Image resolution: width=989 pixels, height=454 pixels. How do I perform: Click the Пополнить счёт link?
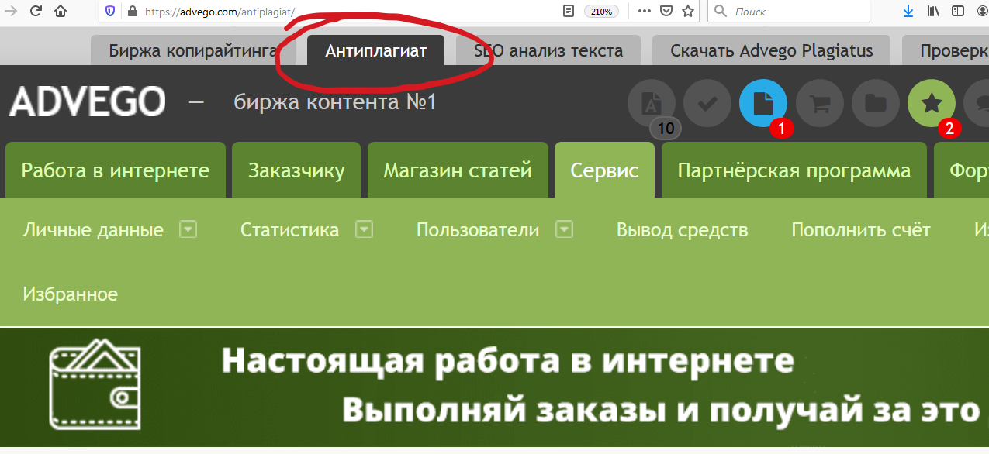(860, 230)
